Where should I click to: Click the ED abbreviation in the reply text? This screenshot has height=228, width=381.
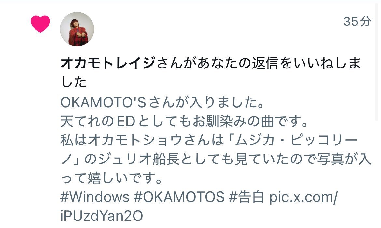point(126,121)
